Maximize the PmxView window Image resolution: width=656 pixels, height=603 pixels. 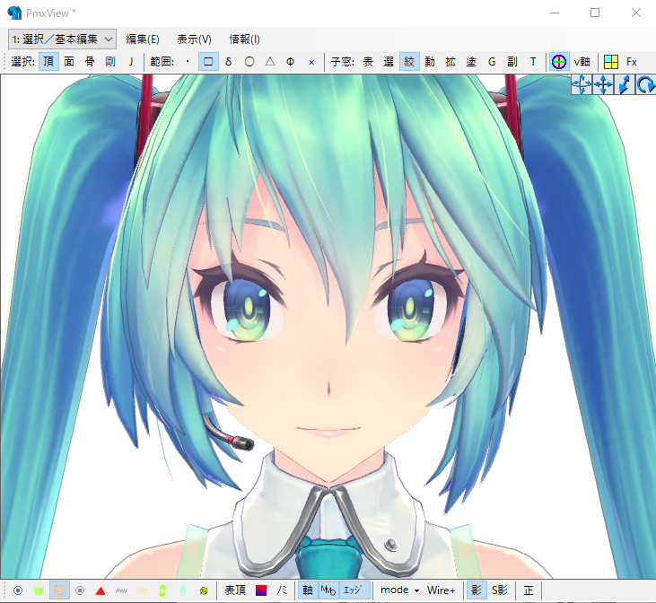tap(595, 13)
